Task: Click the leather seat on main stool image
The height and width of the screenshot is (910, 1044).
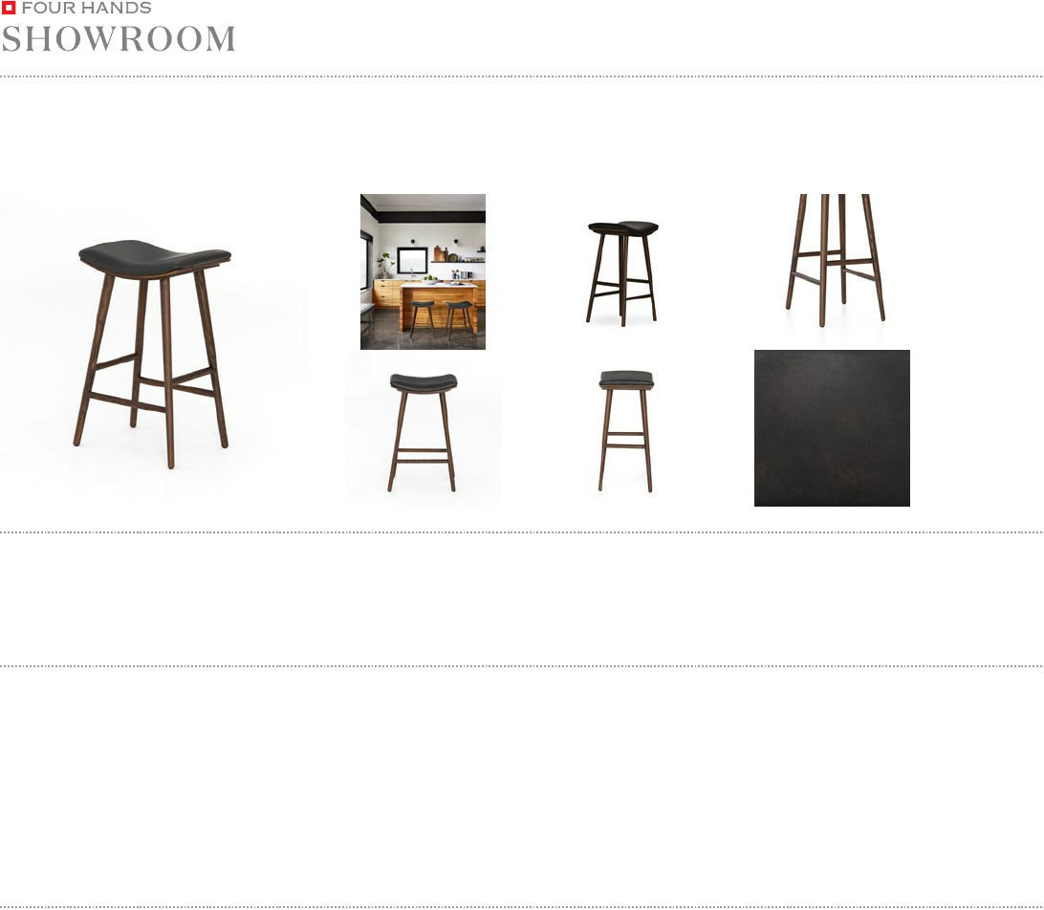Action: [155, 257]
